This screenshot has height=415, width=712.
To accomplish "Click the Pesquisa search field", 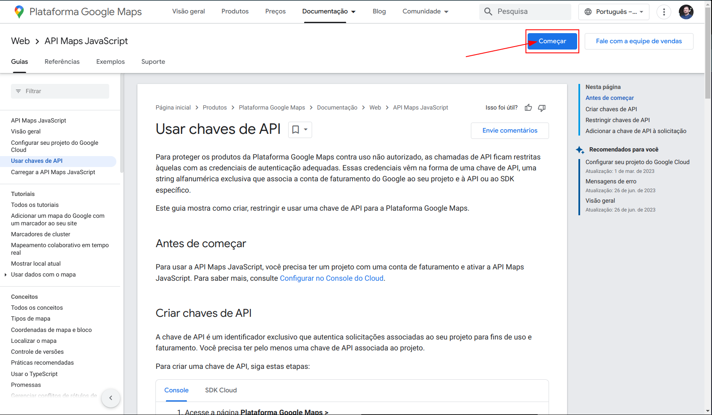I will 525,12.
